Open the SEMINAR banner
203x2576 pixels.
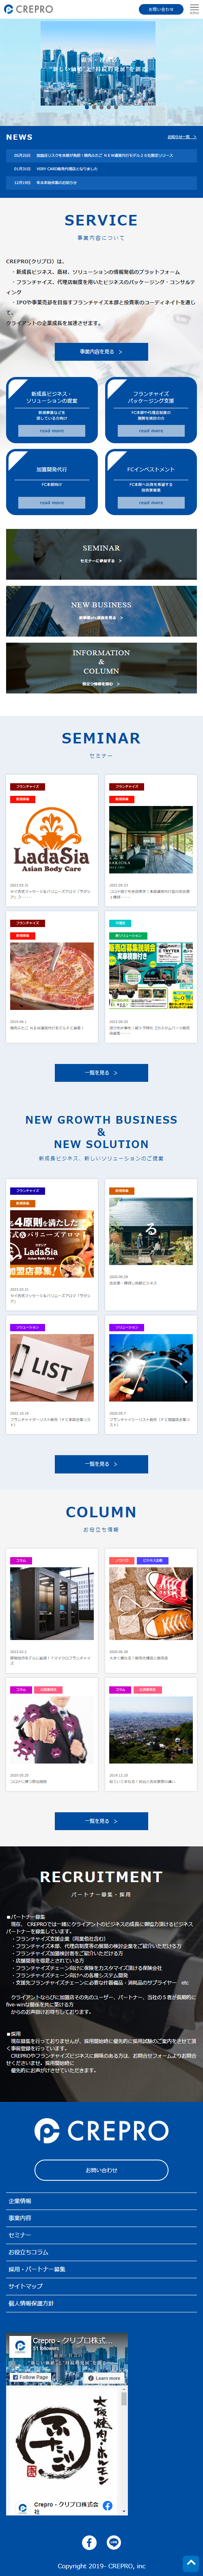coord(101,554)
